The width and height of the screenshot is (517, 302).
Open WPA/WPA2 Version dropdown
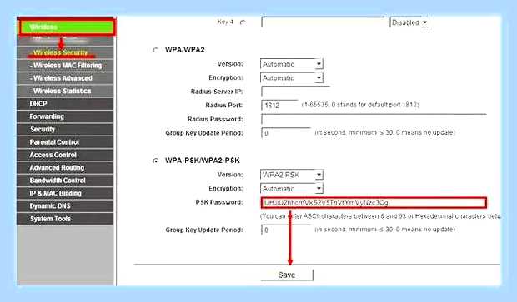292,64
